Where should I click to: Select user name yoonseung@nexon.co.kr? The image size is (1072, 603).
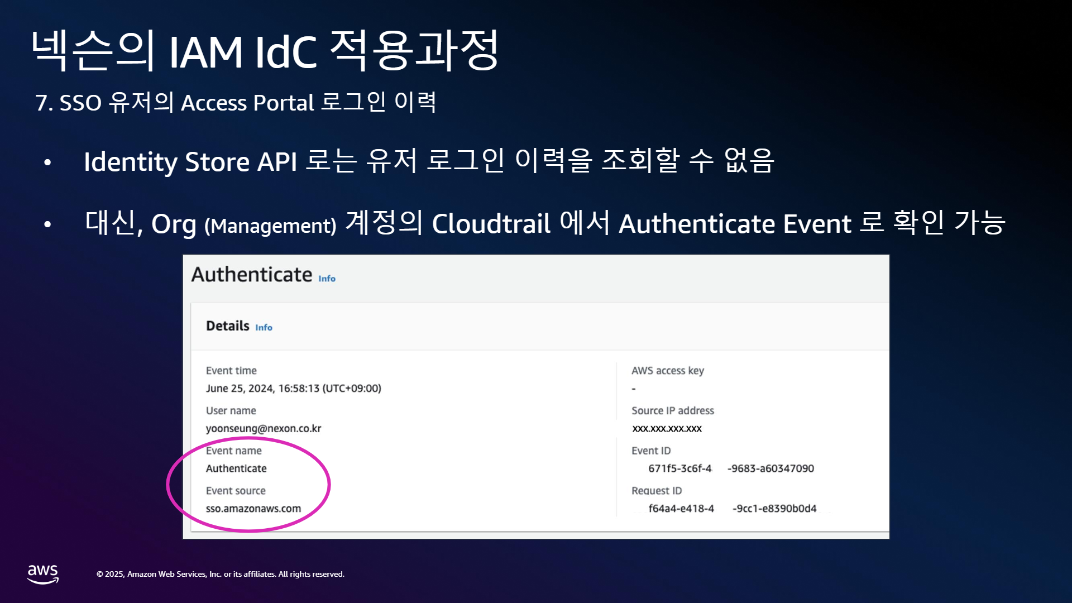264,429
